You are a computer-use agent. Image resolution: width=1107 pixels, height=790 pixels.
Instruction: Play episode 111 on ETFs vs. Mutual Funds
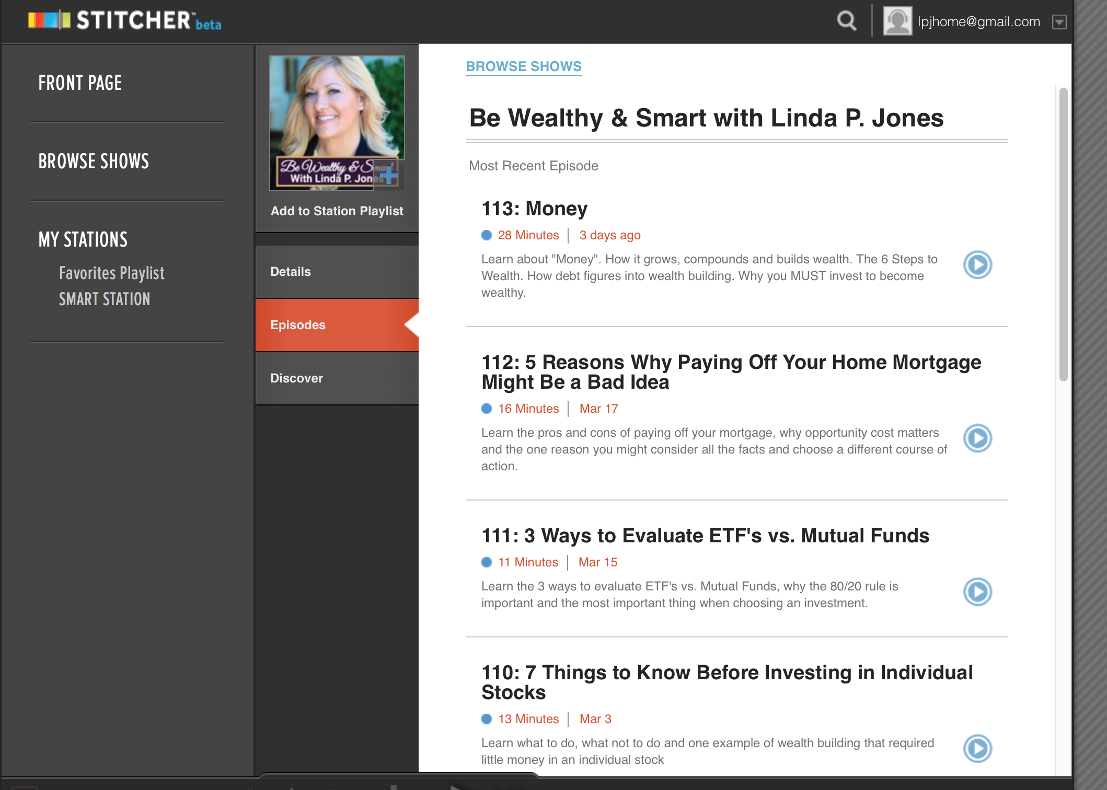[977, 592]
